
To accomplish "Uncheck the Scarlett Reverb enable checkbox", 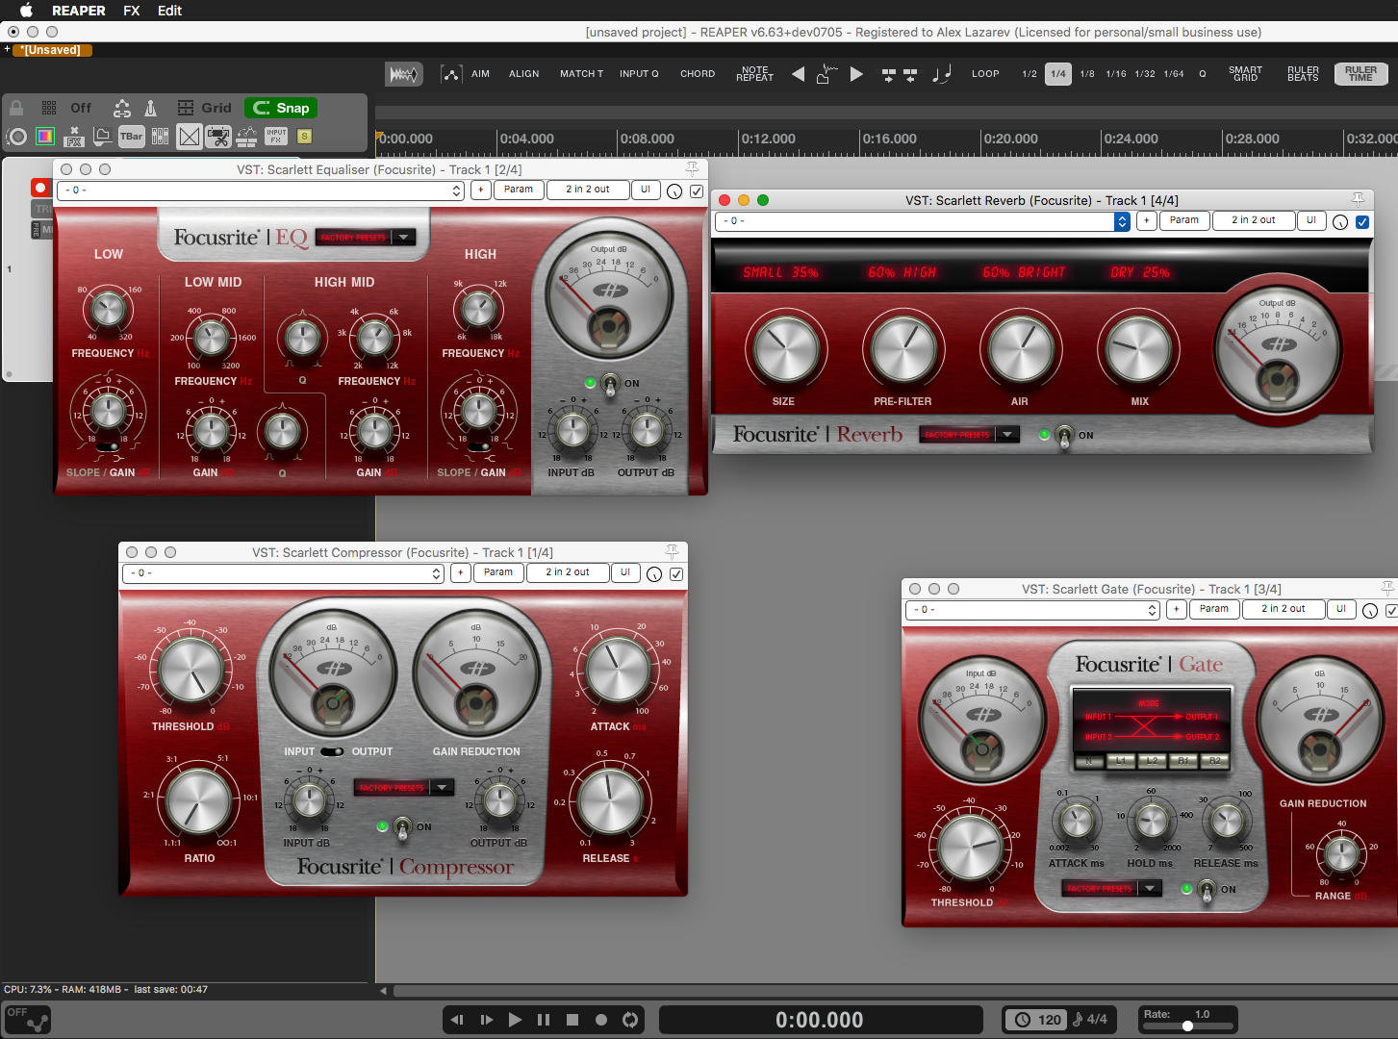I will 1362,221.
